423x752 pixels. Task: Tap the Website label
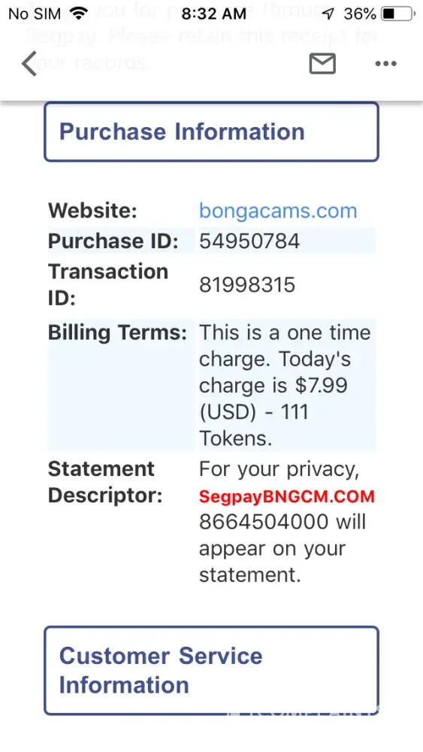pos(92,211)
